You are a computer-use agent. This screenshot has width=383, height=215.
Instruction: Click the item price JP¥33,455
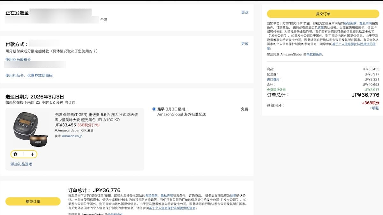[x=65, y=125]
